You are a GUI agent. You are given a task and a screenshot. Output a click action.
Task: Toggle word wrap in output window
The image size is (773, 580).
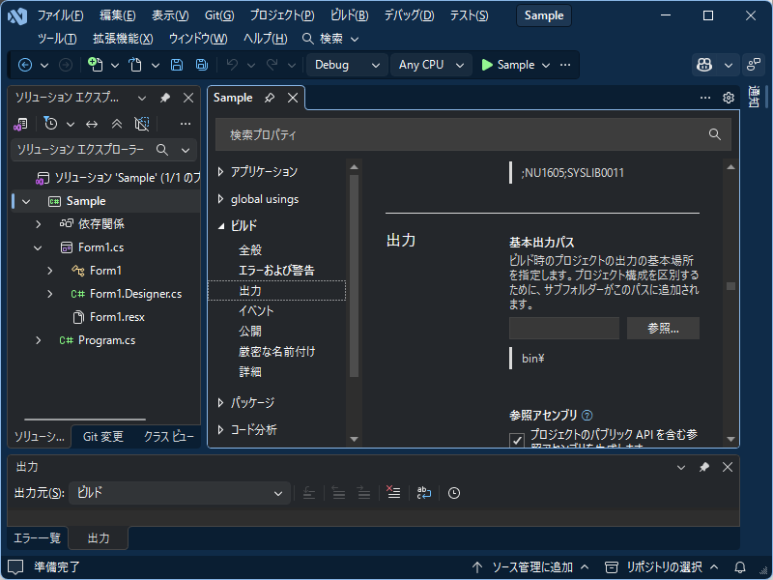click(423, 493)
